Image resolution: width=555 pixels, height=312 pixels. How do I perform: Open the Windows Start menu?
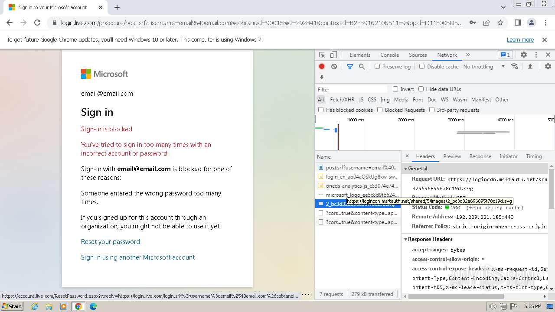[12, 306]
